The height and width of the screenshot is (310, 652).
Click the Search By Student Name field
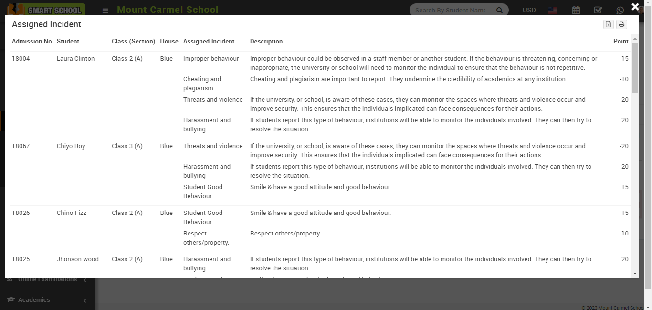[450, 10]
